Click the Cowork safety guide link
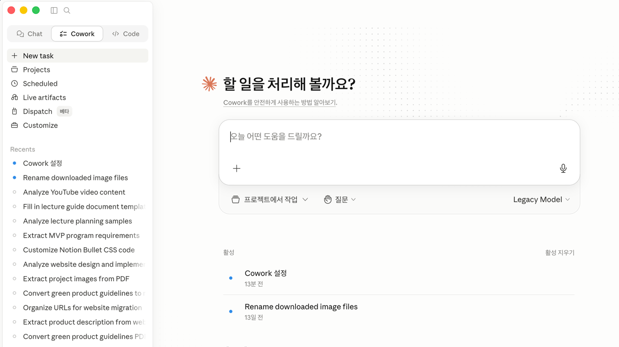Viewport: 619px width, 347px height. point(280,102)
